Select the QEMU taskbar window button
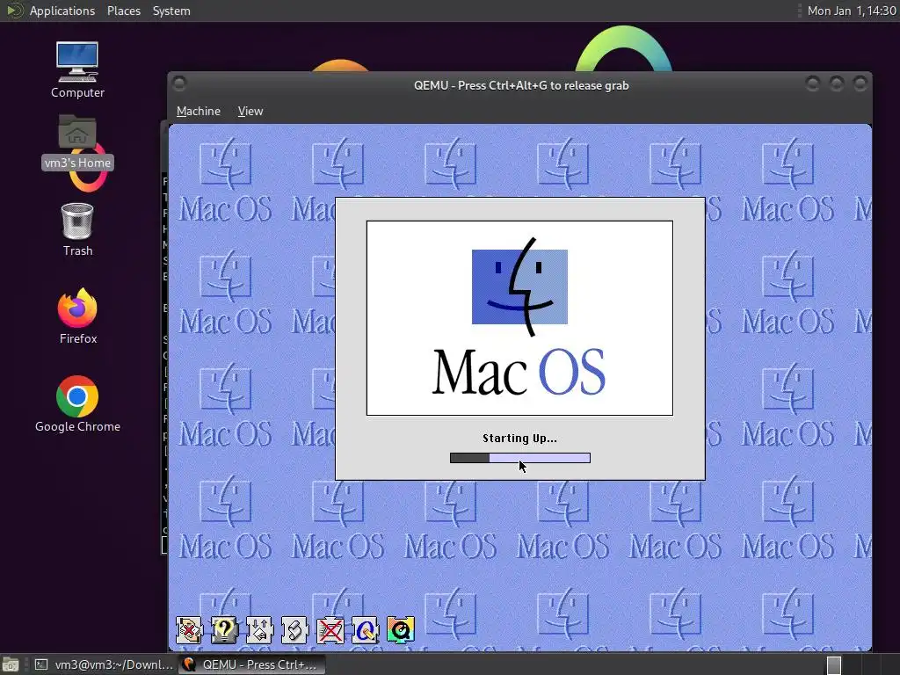 pos(251,664)
